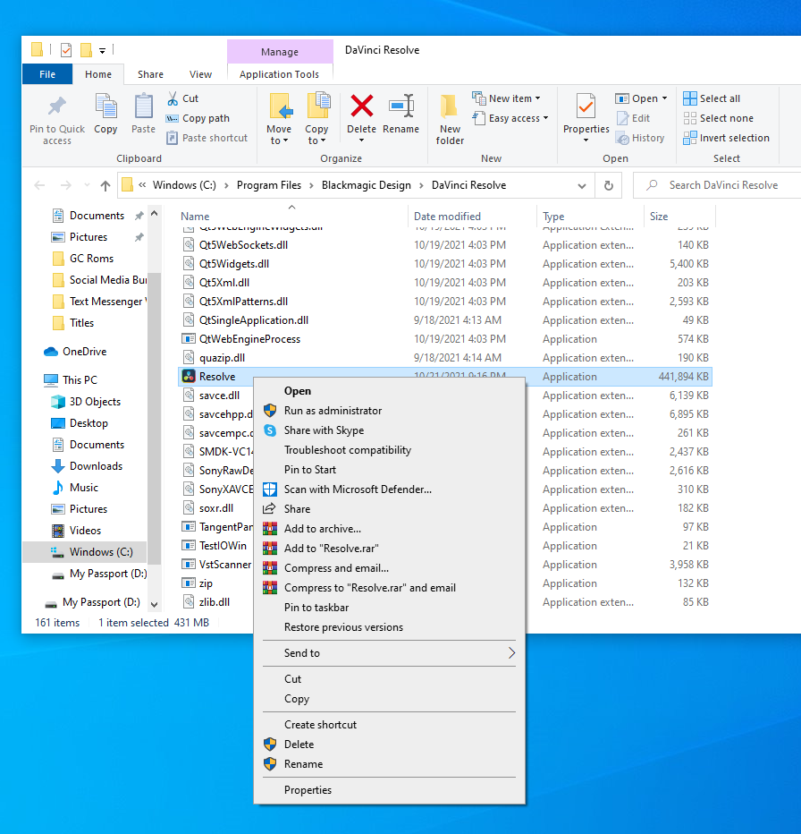
Task: Open the File tab
Action: (47, 74)
